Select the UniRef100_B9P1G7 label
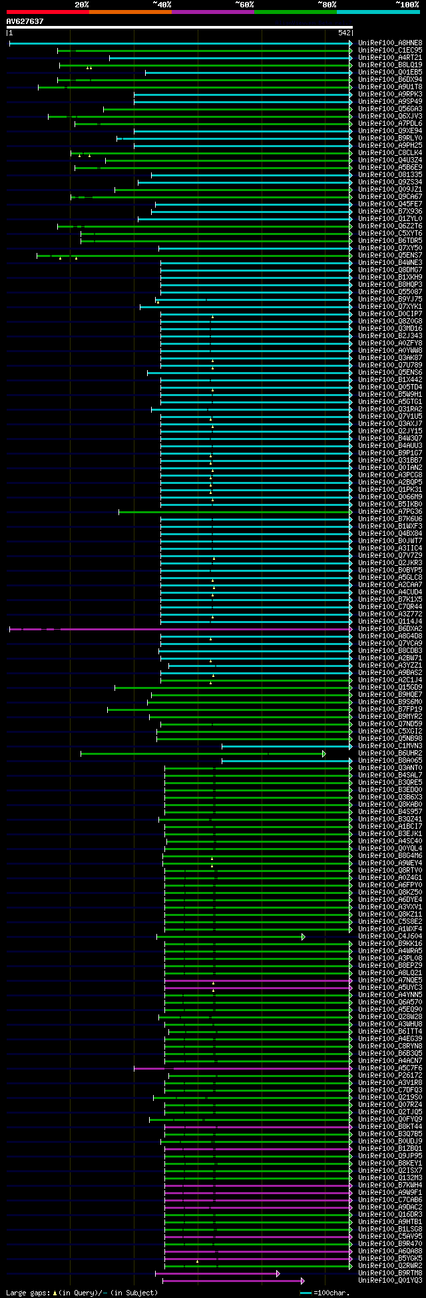 pyautogui.click(x=390, y=453)
